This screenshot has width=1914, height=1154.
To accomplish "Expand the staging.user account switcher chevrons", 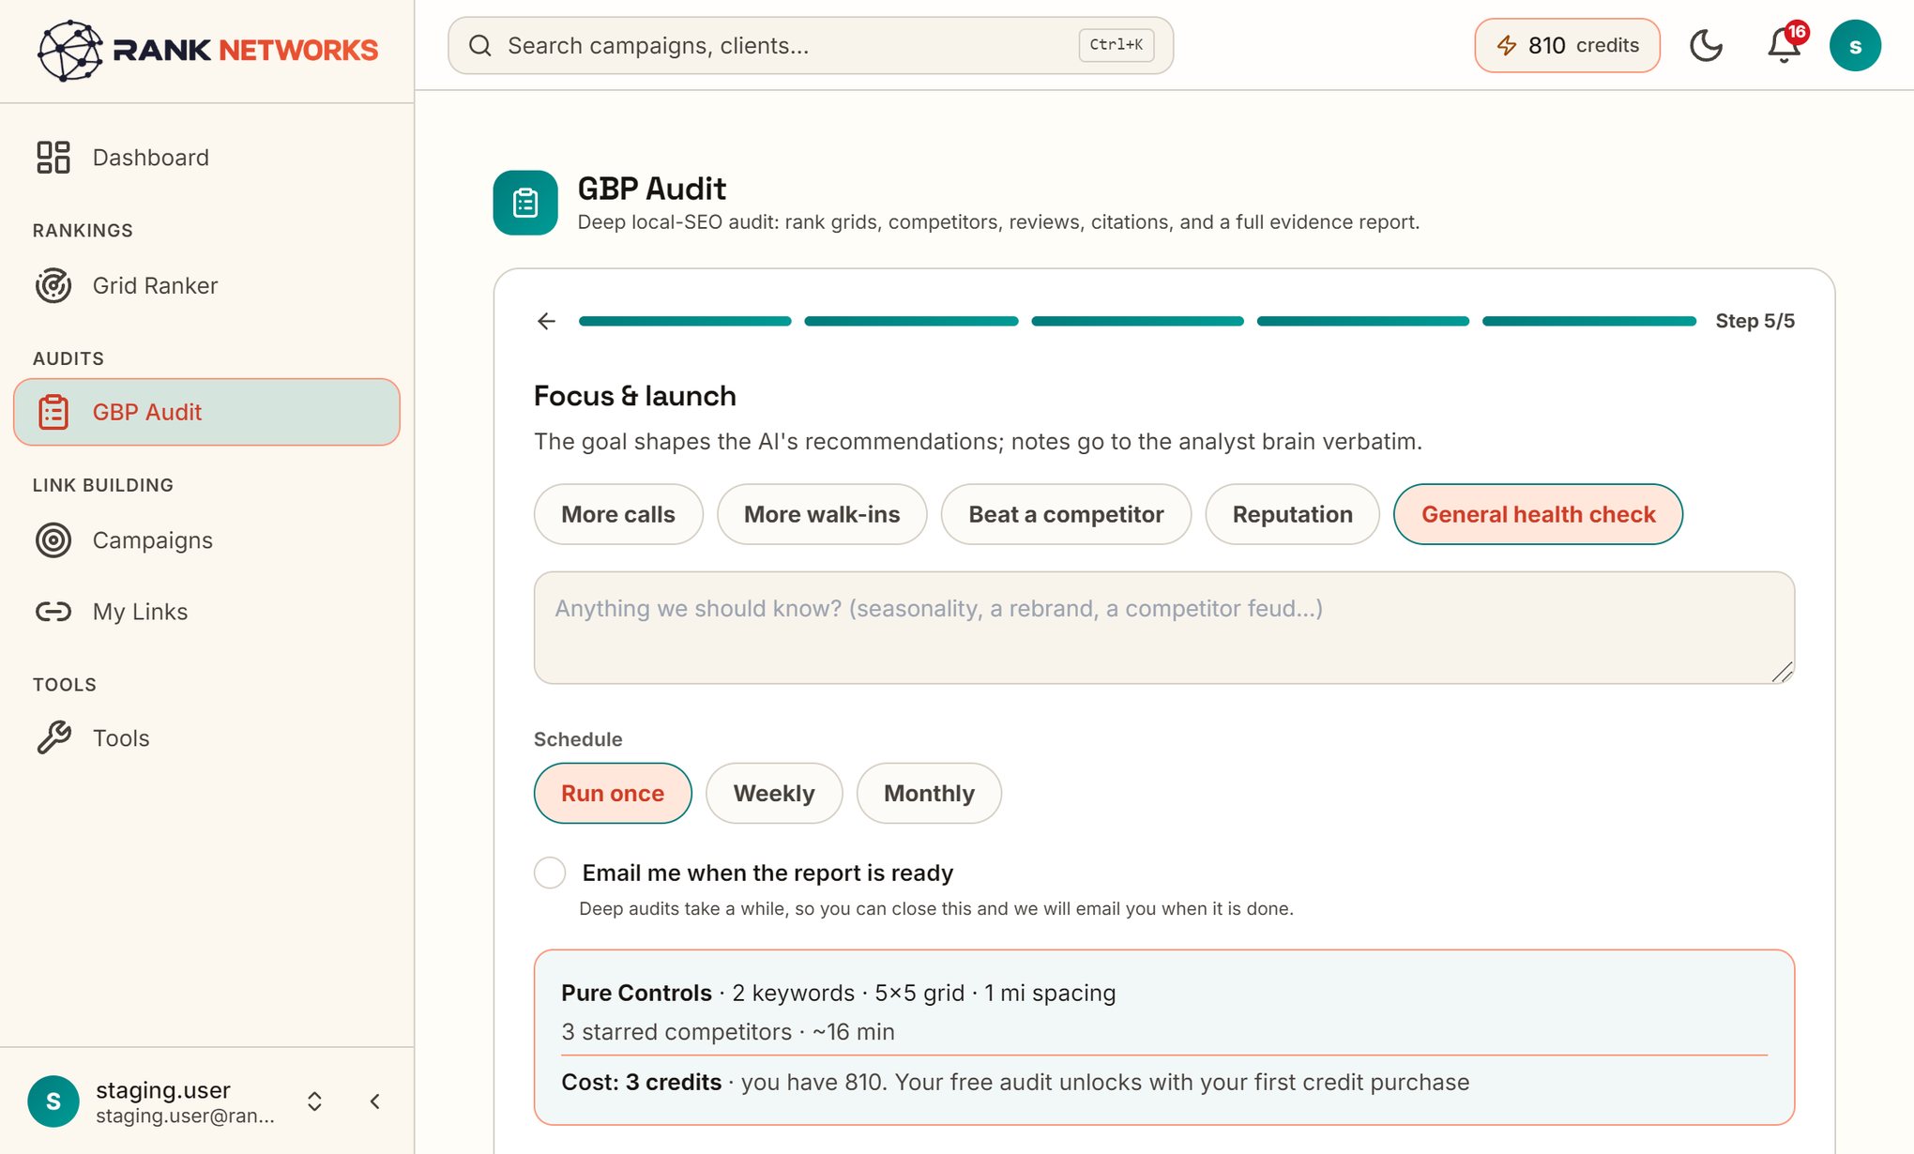I will coord(315,1101).
